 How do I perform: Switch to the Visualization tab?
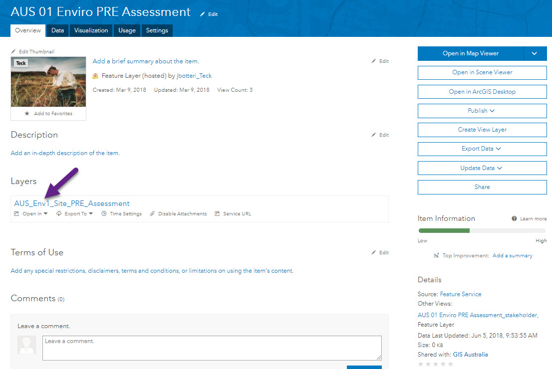click(x=91, y=30)
